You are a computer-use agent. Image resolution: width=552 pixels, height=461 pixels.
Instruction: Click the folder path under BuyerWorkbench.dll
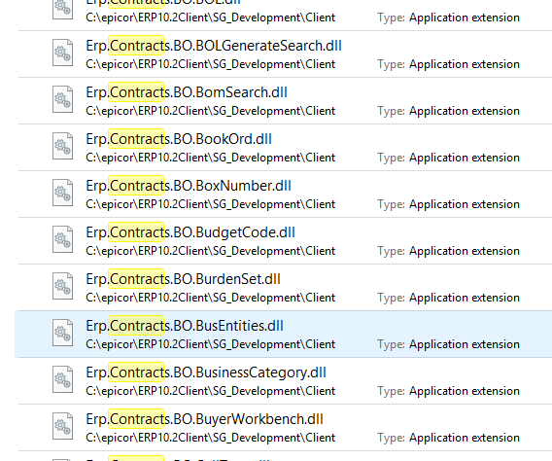211,438
